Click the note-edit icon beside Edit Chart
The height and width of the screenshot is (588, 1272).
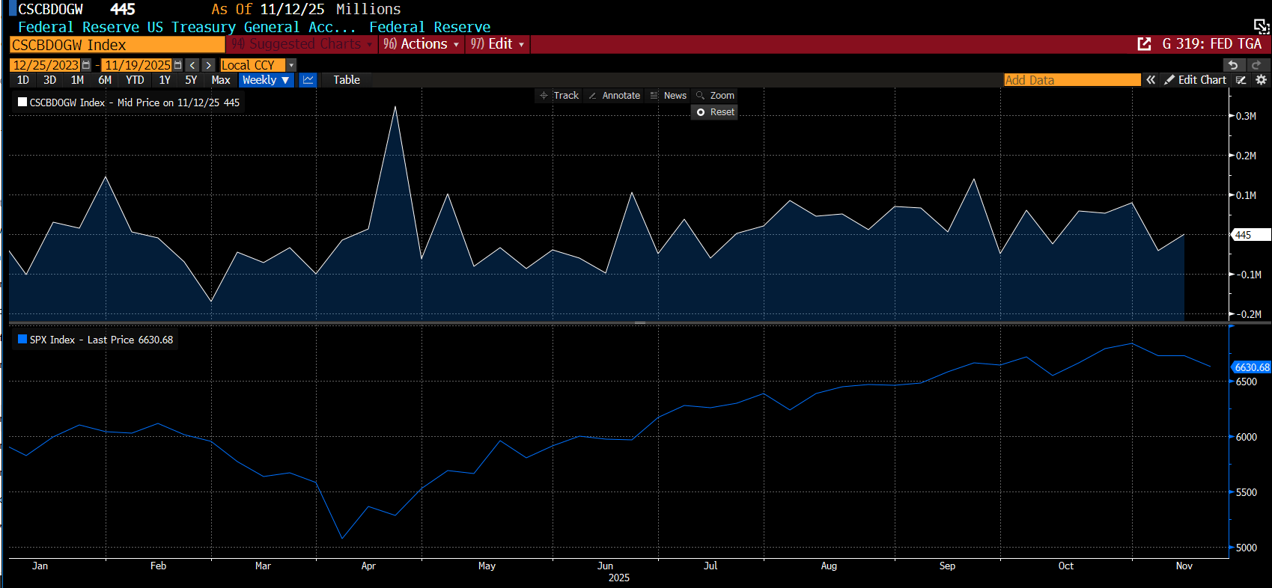tap(1241, 80)
